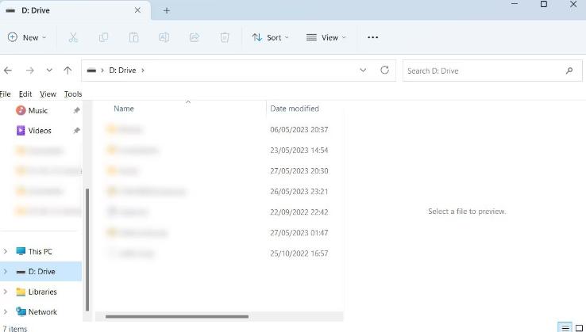Open the See more ellipsis menu
Screen dimensions: 586x332
coord(372,37)
